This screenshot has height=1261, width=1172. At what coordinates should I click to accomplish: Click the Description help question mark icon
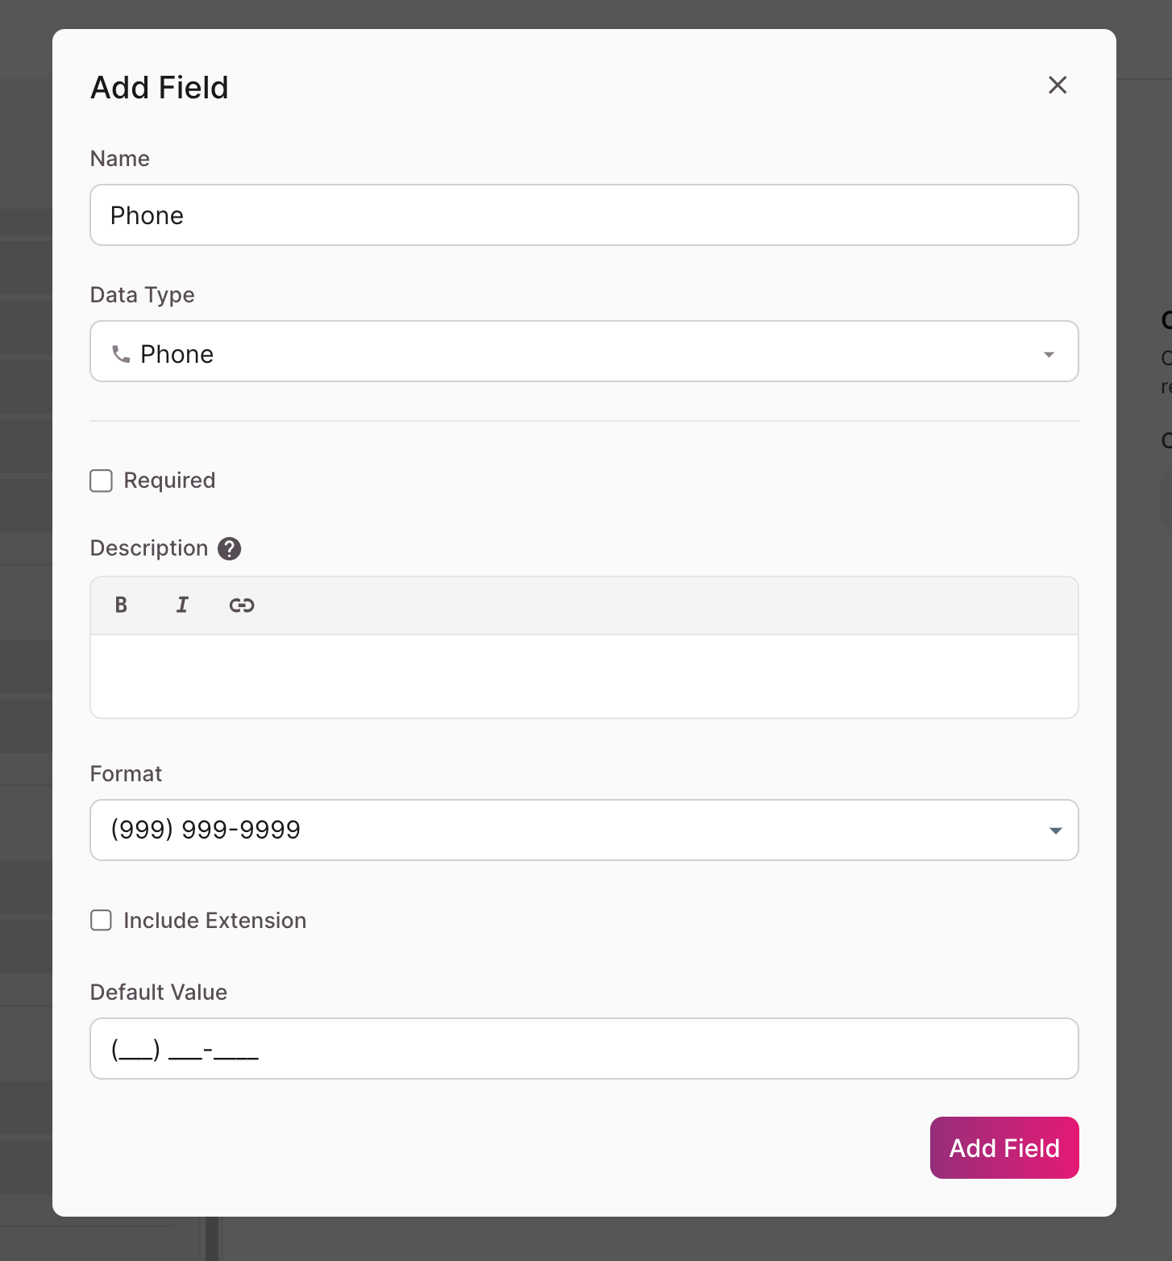pos(230,548)
